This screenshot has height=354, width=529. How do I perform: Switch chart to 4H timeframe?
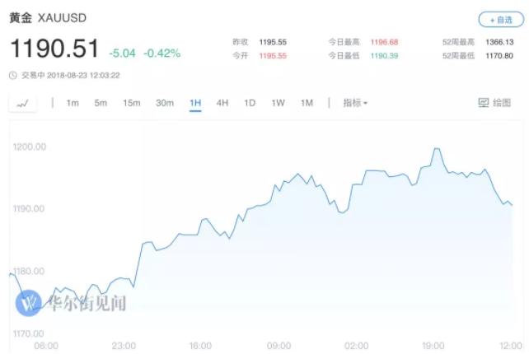pyautogui.click(x=222, y=103)
